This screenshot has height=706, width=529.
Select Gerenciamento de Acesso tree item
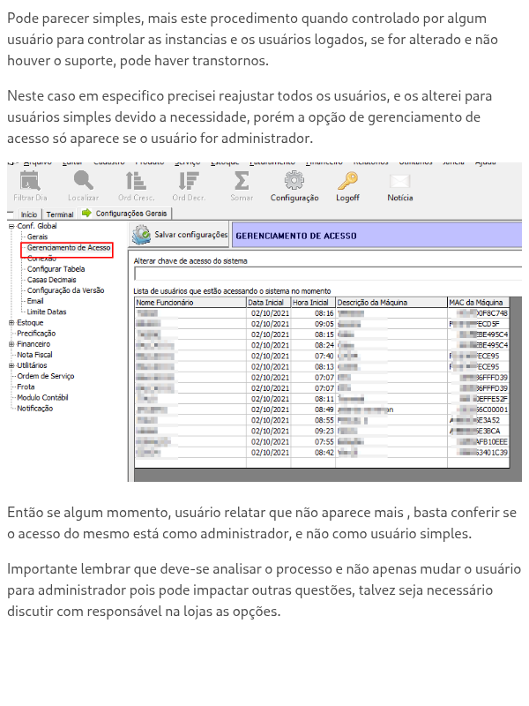69,248
